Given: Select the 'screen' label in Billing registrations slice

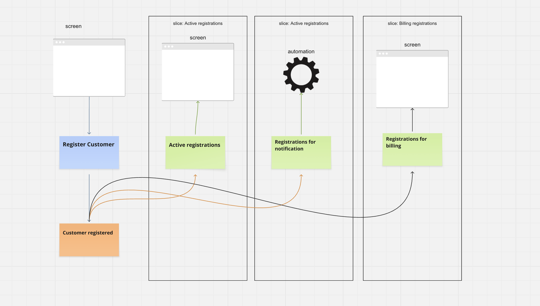Looking at the screenshot, I should point(412,45).
